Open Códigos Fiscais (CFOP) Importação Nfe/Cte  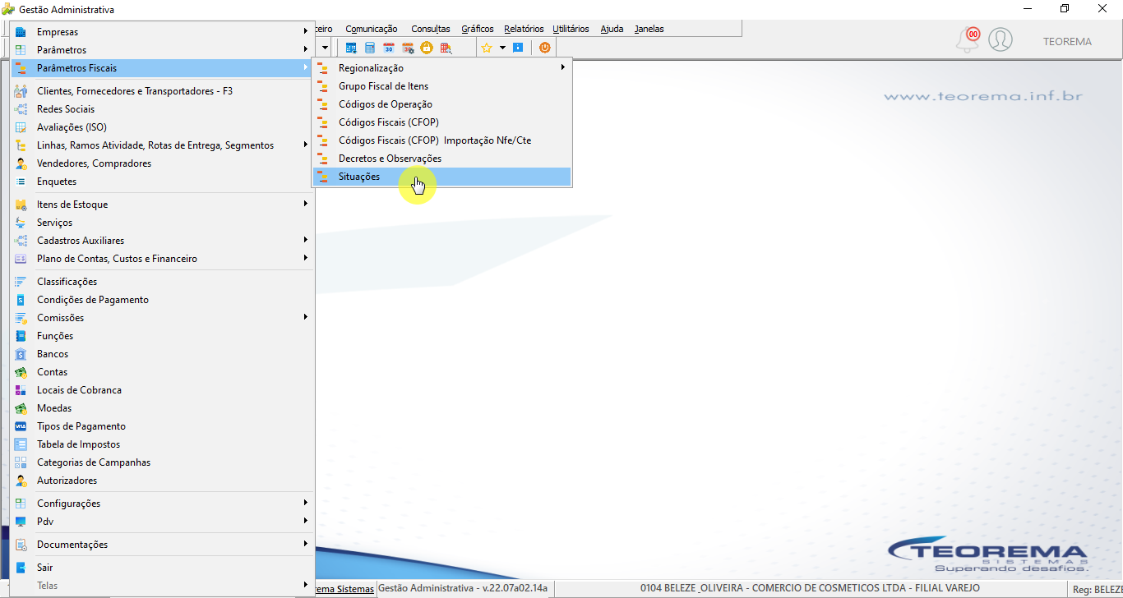(441, 140)
